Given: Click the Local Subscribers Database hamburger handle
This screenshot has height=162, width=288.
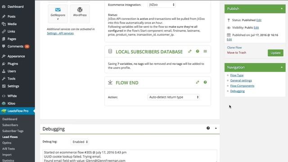Looking at the screenshot, I should [x=205, y=51].
